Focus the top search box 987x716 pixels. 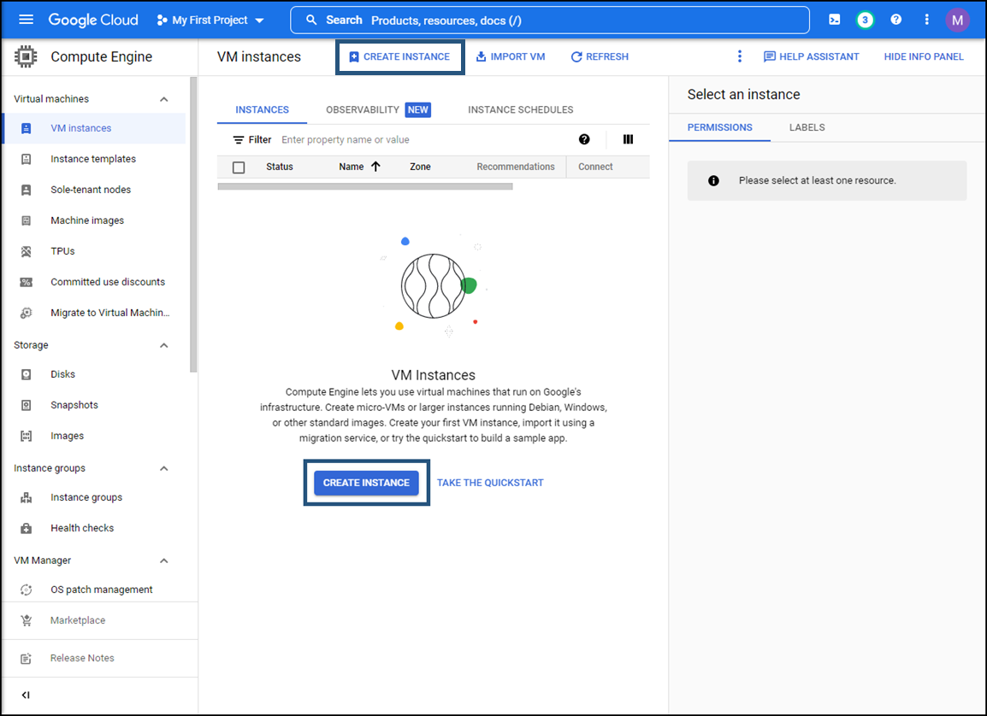point(550,21)
